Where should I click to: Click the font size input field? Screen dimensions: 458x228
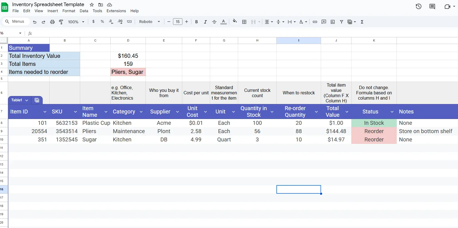coord(177,22)
